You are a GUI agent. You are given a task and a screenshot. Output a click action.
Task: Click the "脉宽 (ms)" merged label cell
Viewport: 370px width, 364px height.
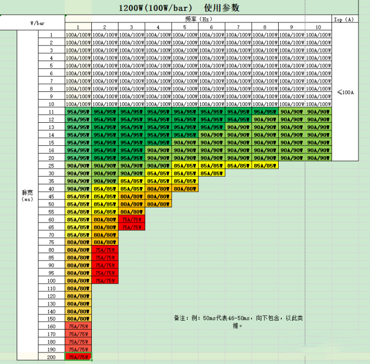pyautogui.click(x=27, y=195)
